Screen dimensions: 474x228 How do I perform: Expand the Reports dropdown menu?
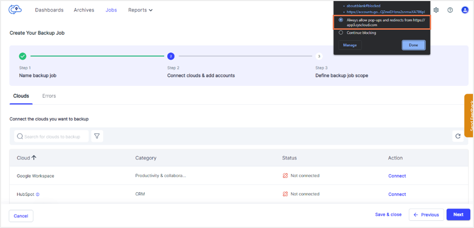[141, 10]
